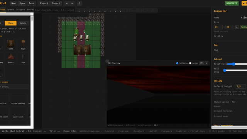Activate the Place mode button
This screenshot has height=139, width=247.
(x=10, y=23)
